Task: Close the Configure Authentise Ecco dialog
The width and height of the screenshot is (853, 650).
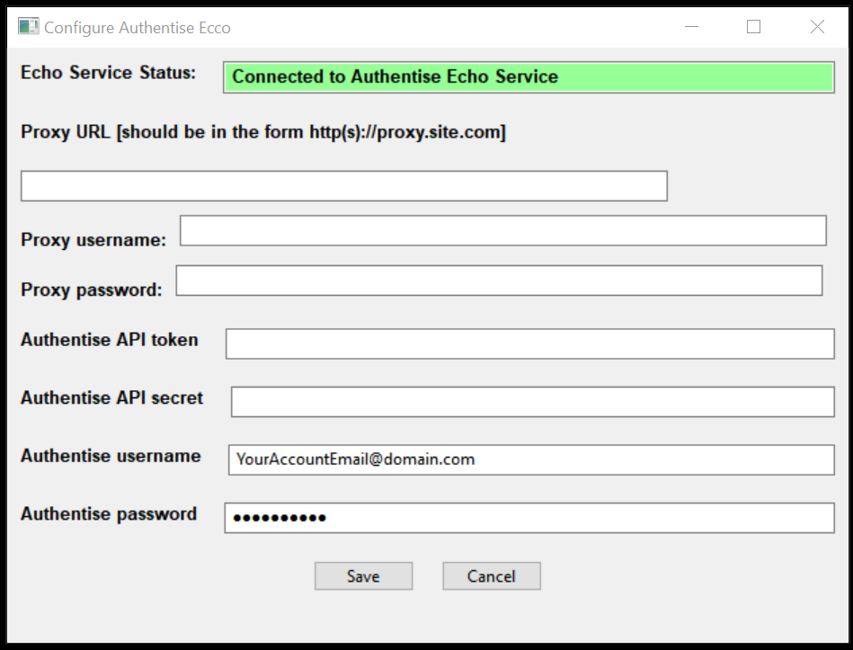Action: point(817,27)
